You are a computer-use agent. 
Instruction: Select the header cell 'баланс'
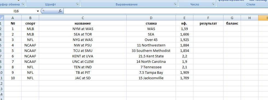pos(232,23)
